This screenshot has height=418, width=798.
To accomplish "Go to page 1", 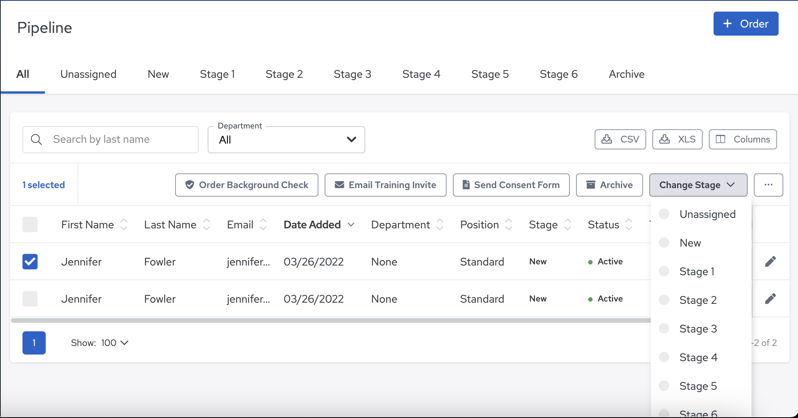I will click(x=34, y=343).
